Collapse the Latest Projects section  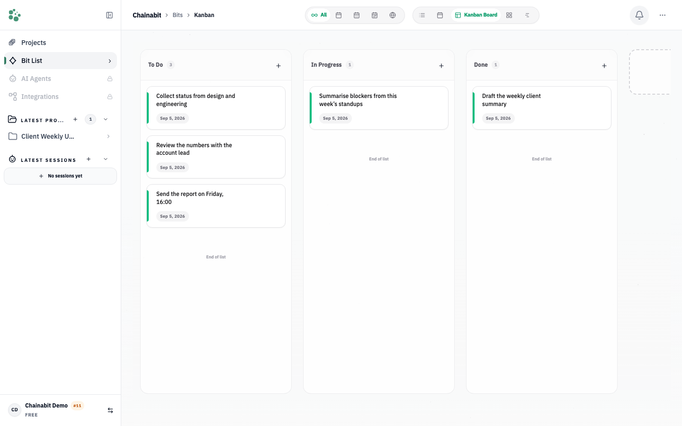pyautogui.click(x=106, y=119)
